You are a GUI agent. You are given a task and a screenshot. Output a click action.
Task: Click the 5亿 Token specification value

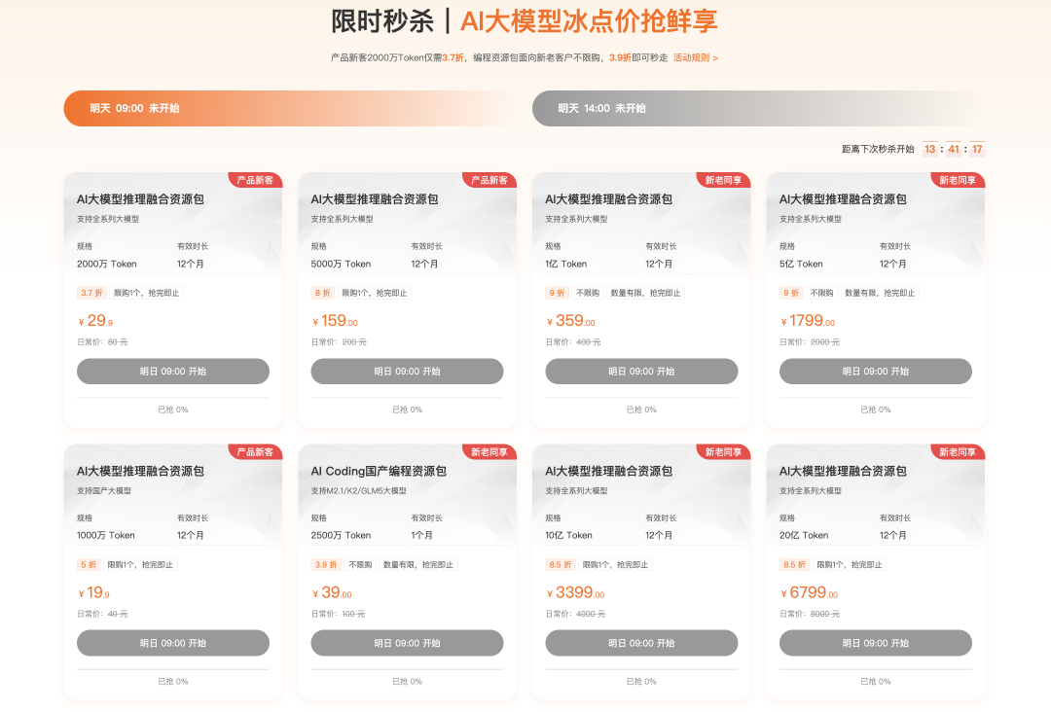tap(801, 264)
